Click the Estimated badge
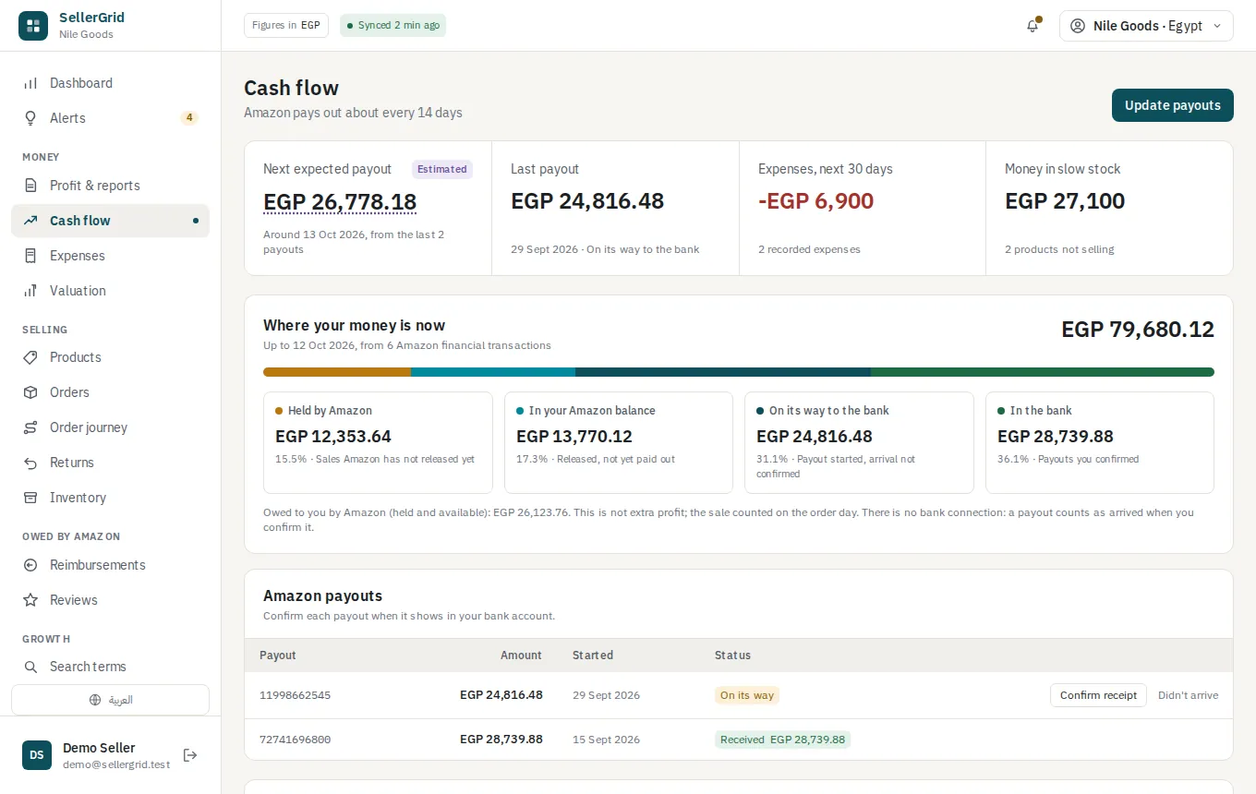Screen dimensions: 1256x794 click(442, 169)
